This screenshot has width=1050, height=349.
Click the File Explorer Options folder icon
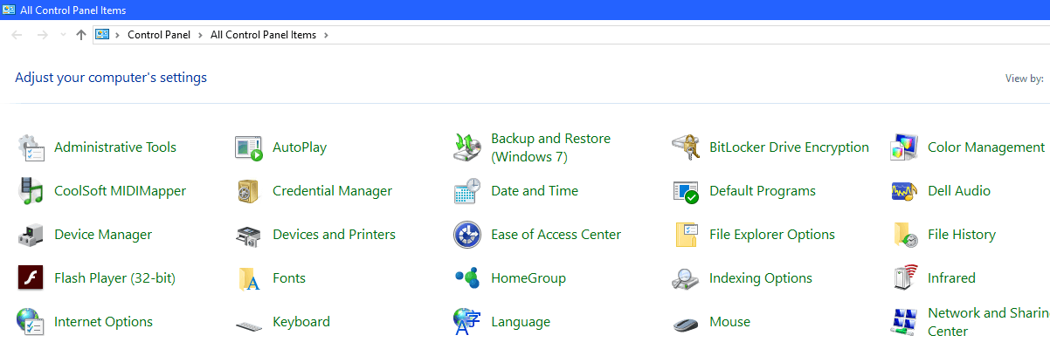point(686,235)
